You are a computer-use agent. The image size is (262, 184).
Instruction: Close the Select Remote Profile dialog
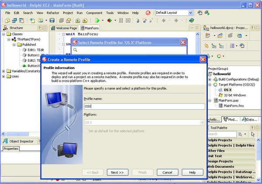click(183, 42)
